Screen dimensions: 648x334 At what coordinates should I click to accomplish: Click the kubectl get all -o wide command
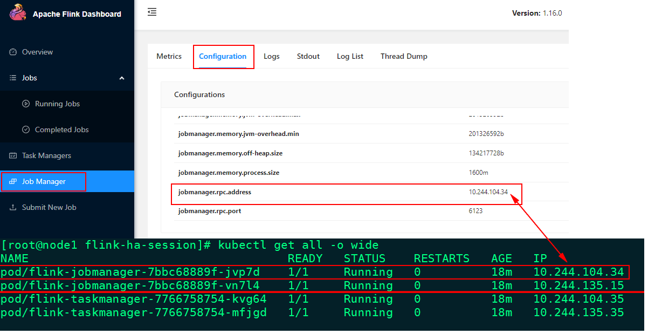[x=299, y=245]
